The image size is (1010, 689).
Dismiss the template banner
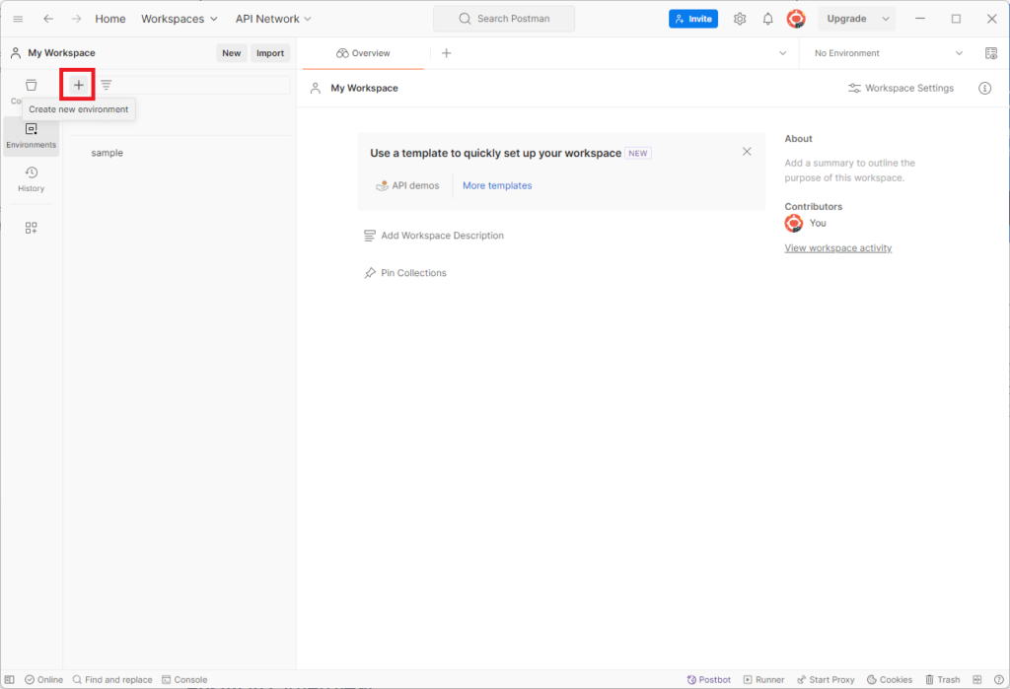coord(747,152)
